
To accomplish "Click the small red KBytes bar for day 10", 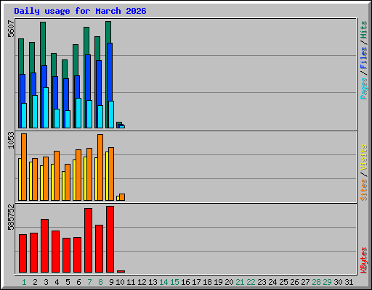I will [121, 272].
